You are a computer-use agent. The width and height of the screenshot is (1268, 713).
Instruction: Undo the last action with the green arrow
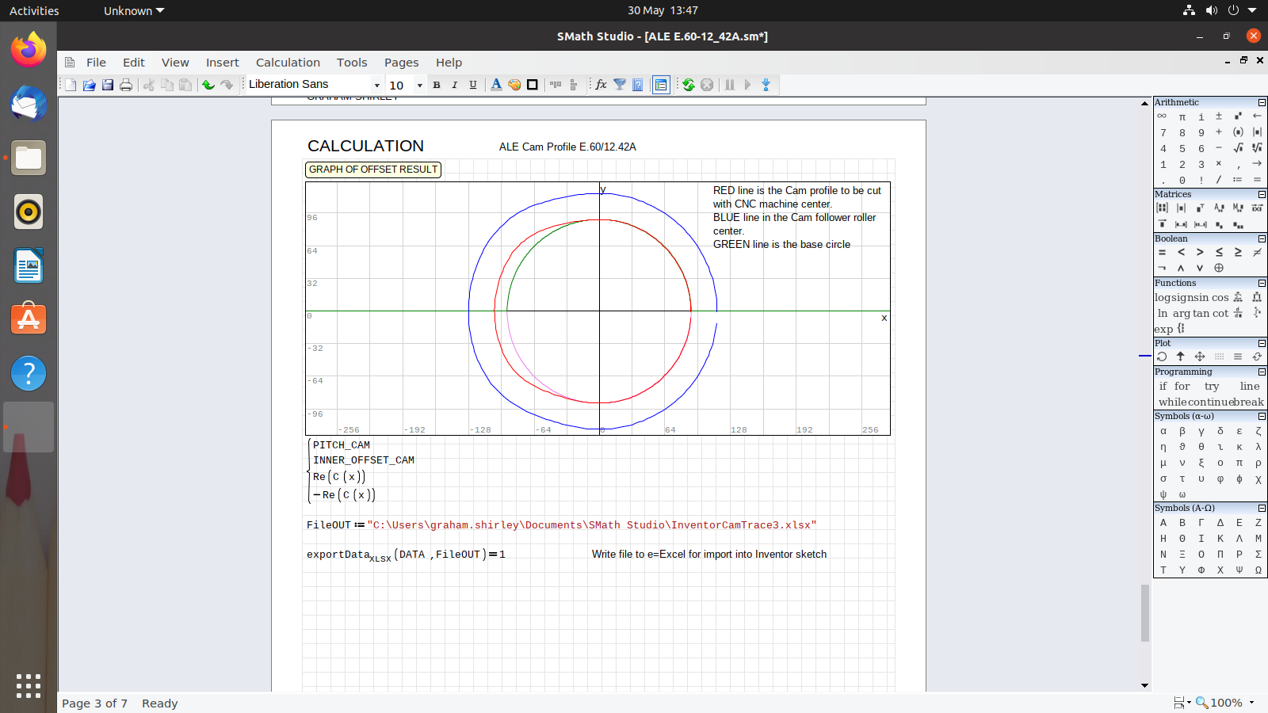(208, 85)
